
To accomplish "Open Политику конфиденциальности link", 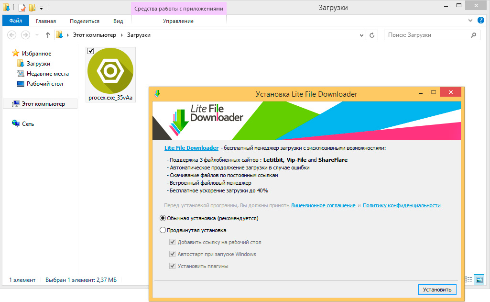I will click(402, 205).
